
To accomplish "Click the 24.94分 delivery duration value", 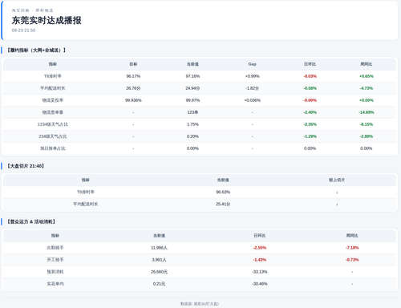I will click(x=192, y=88).
